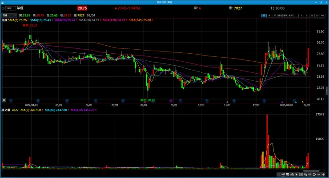
Task: Click the SMA(20) 25.54 legend label
Action: (x=64, y=20)
